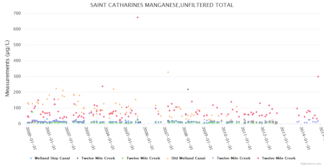Image resolution: width=324 pixels, height=166 pixels.
Task: Hide the Old Welland Canal series via its label
Action: [x=188, y=158]
